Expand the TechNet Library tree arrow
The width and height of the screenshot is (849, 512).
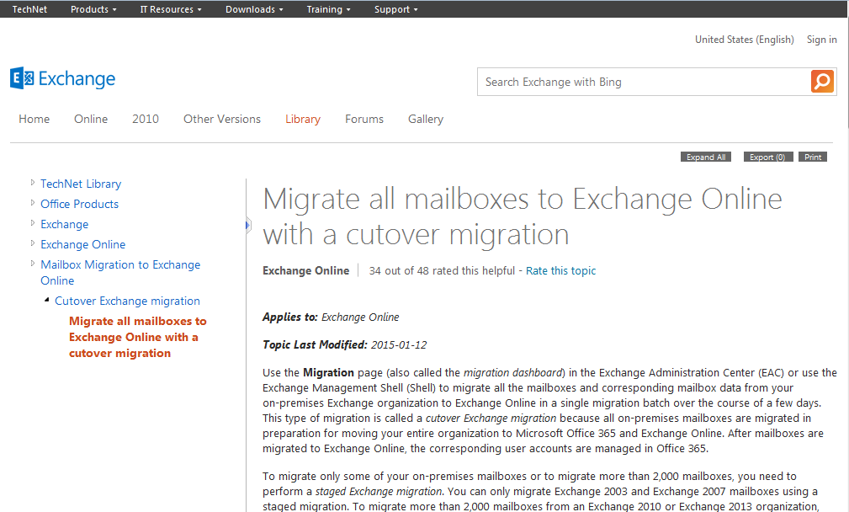[33, 183]
